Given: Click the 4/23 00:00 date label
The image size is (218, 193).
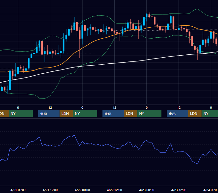Looking at the screenshot, I should pyautogui.click(x=147, y=190).
